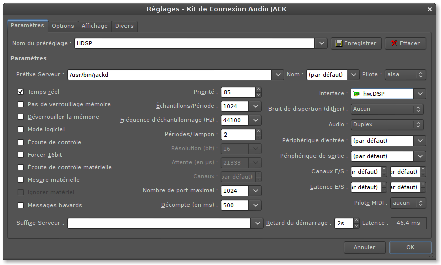
Task: Open the Pilote MIDI dropdown
Action: 407,203
